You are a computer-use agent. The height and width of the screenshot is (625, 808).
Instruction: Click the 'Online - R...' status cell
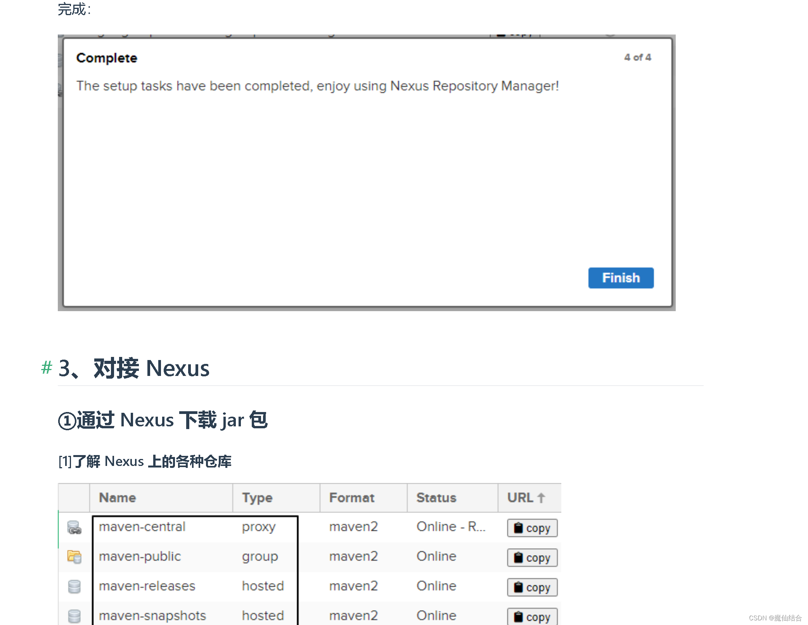tap(451, 527)
